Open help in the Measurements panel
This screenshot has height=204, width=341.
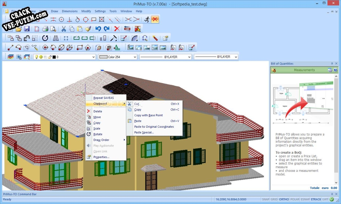[335, 70]
